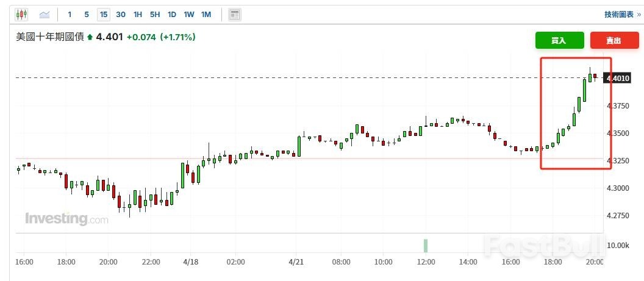Select the 5H interval

click(155, 14)
